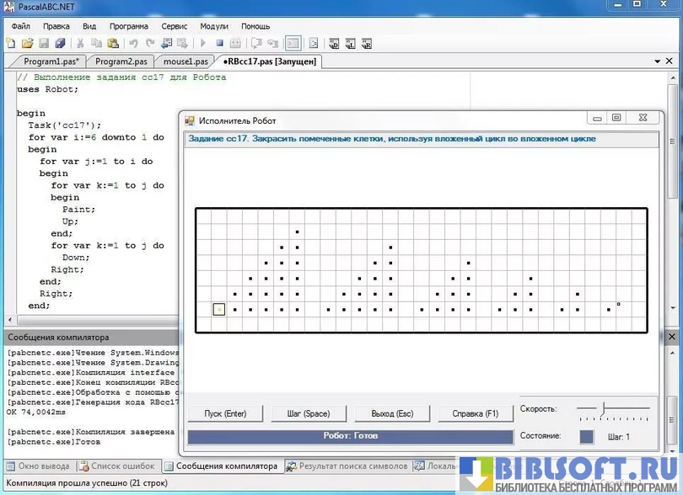Click the Состояние blue state indicator
683x495 pixels.
587,436
